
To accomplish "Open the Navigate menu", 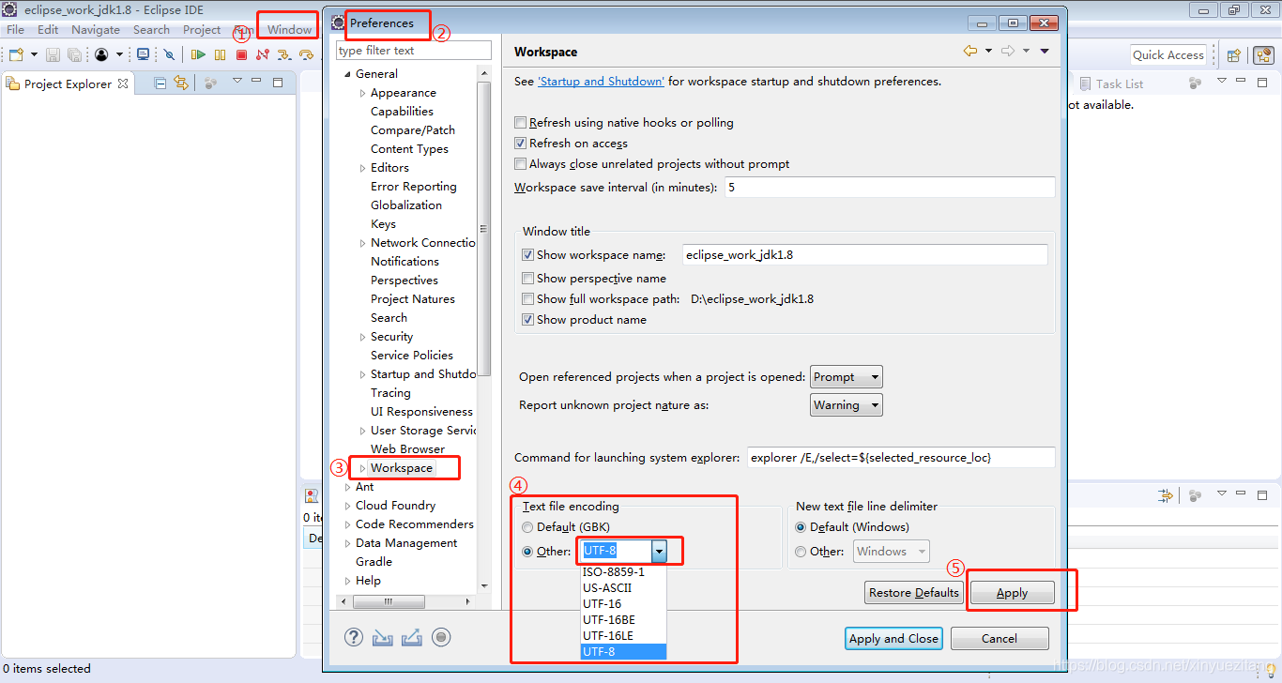I will [x=96, y=29].
